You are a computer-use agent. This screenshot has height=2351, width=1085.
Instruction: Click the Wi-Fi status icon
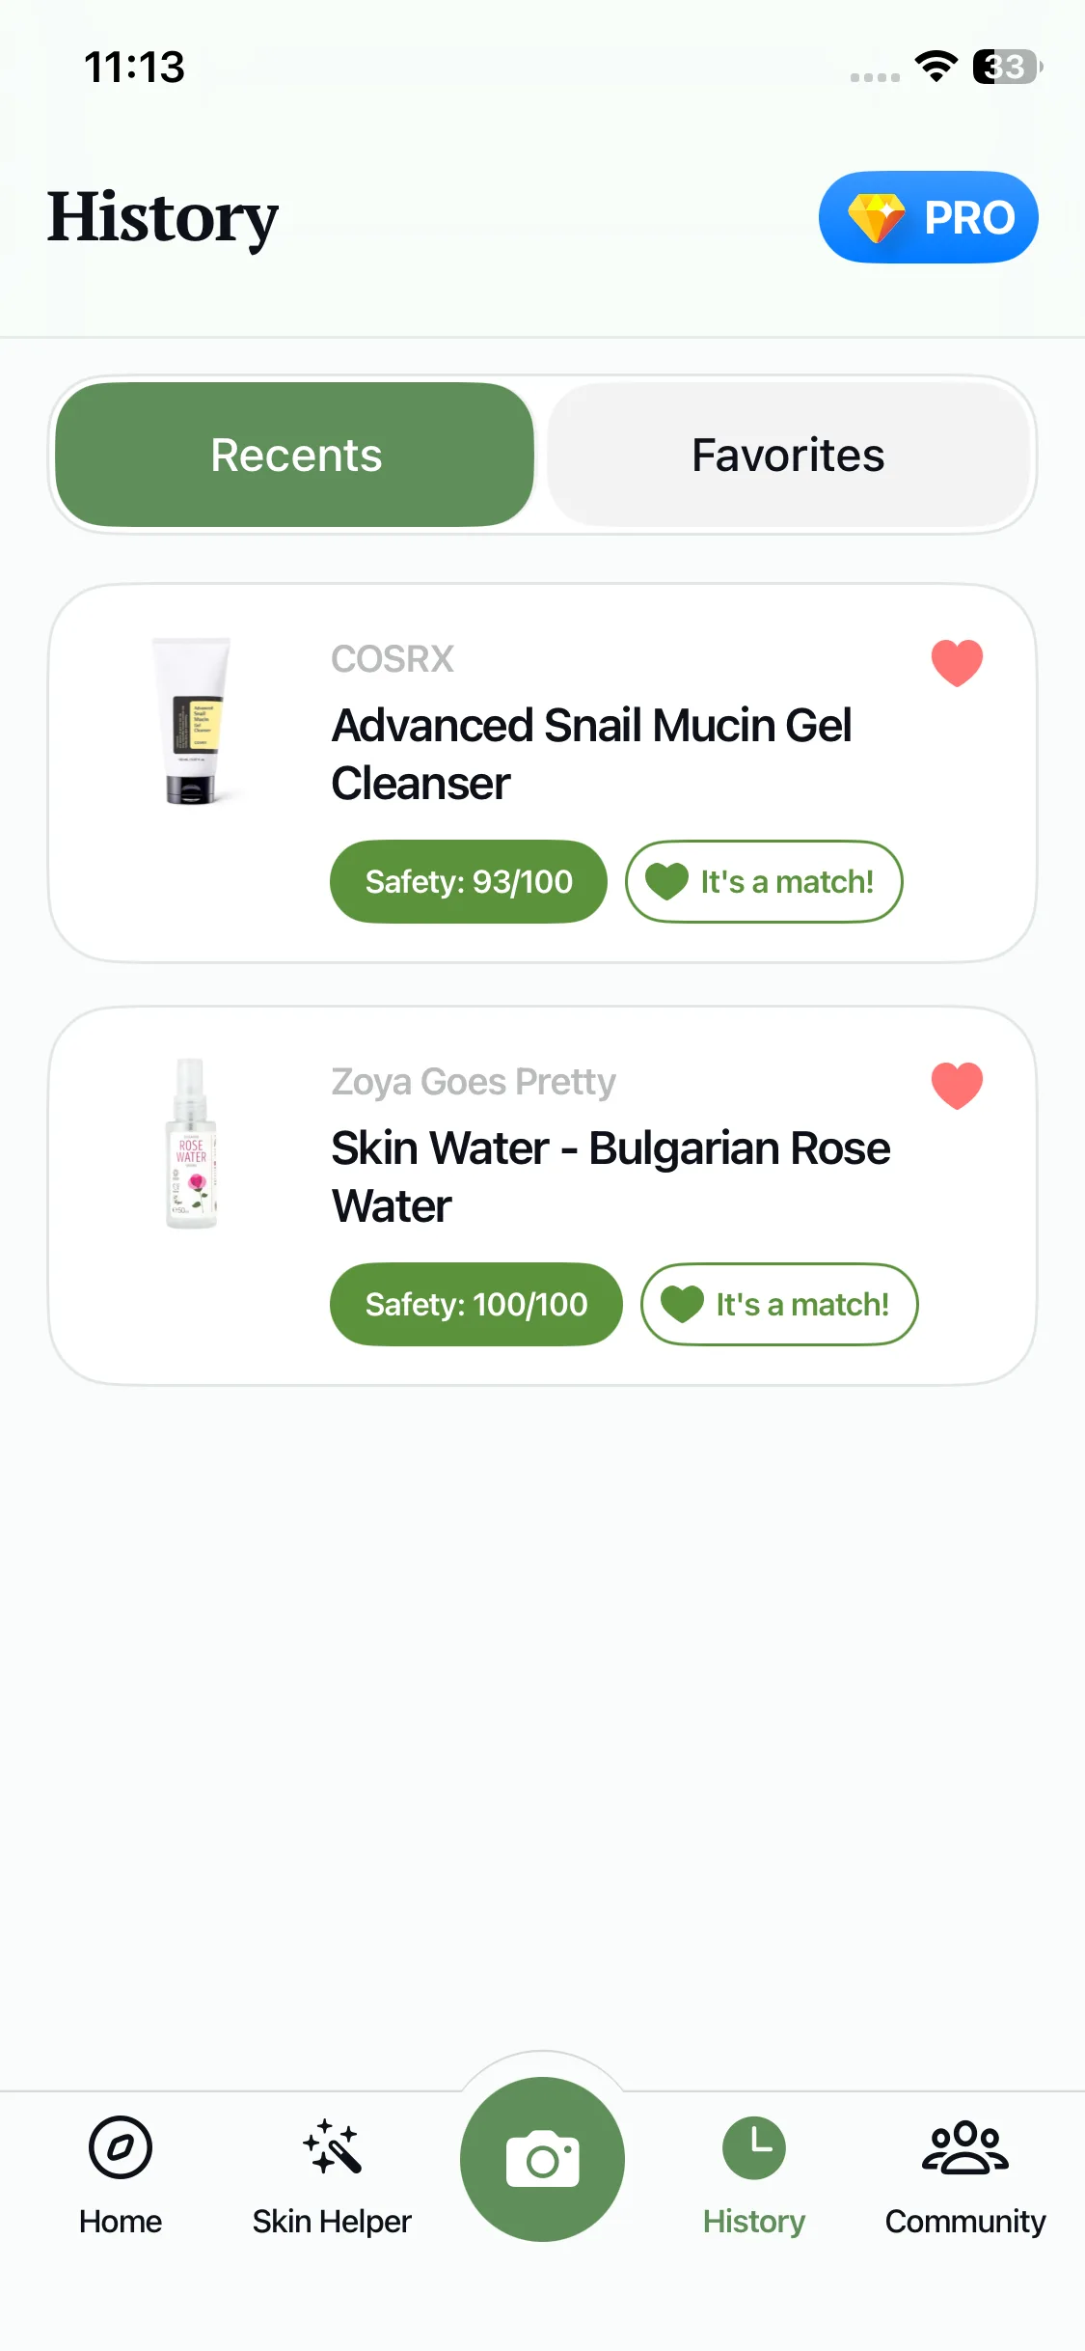[936, 67]
